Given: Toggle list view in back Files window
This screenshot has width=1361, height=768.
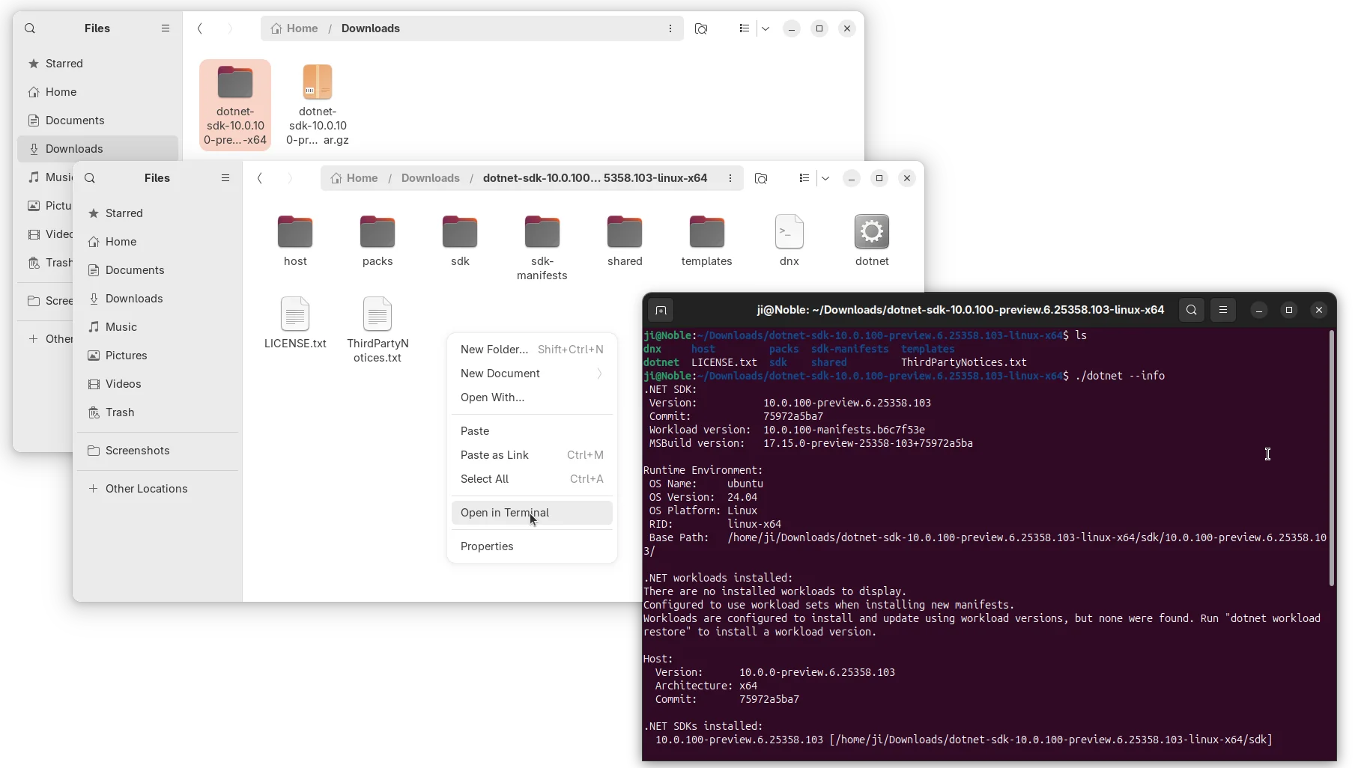Looking at the screenshot, I should coord(744,28).
